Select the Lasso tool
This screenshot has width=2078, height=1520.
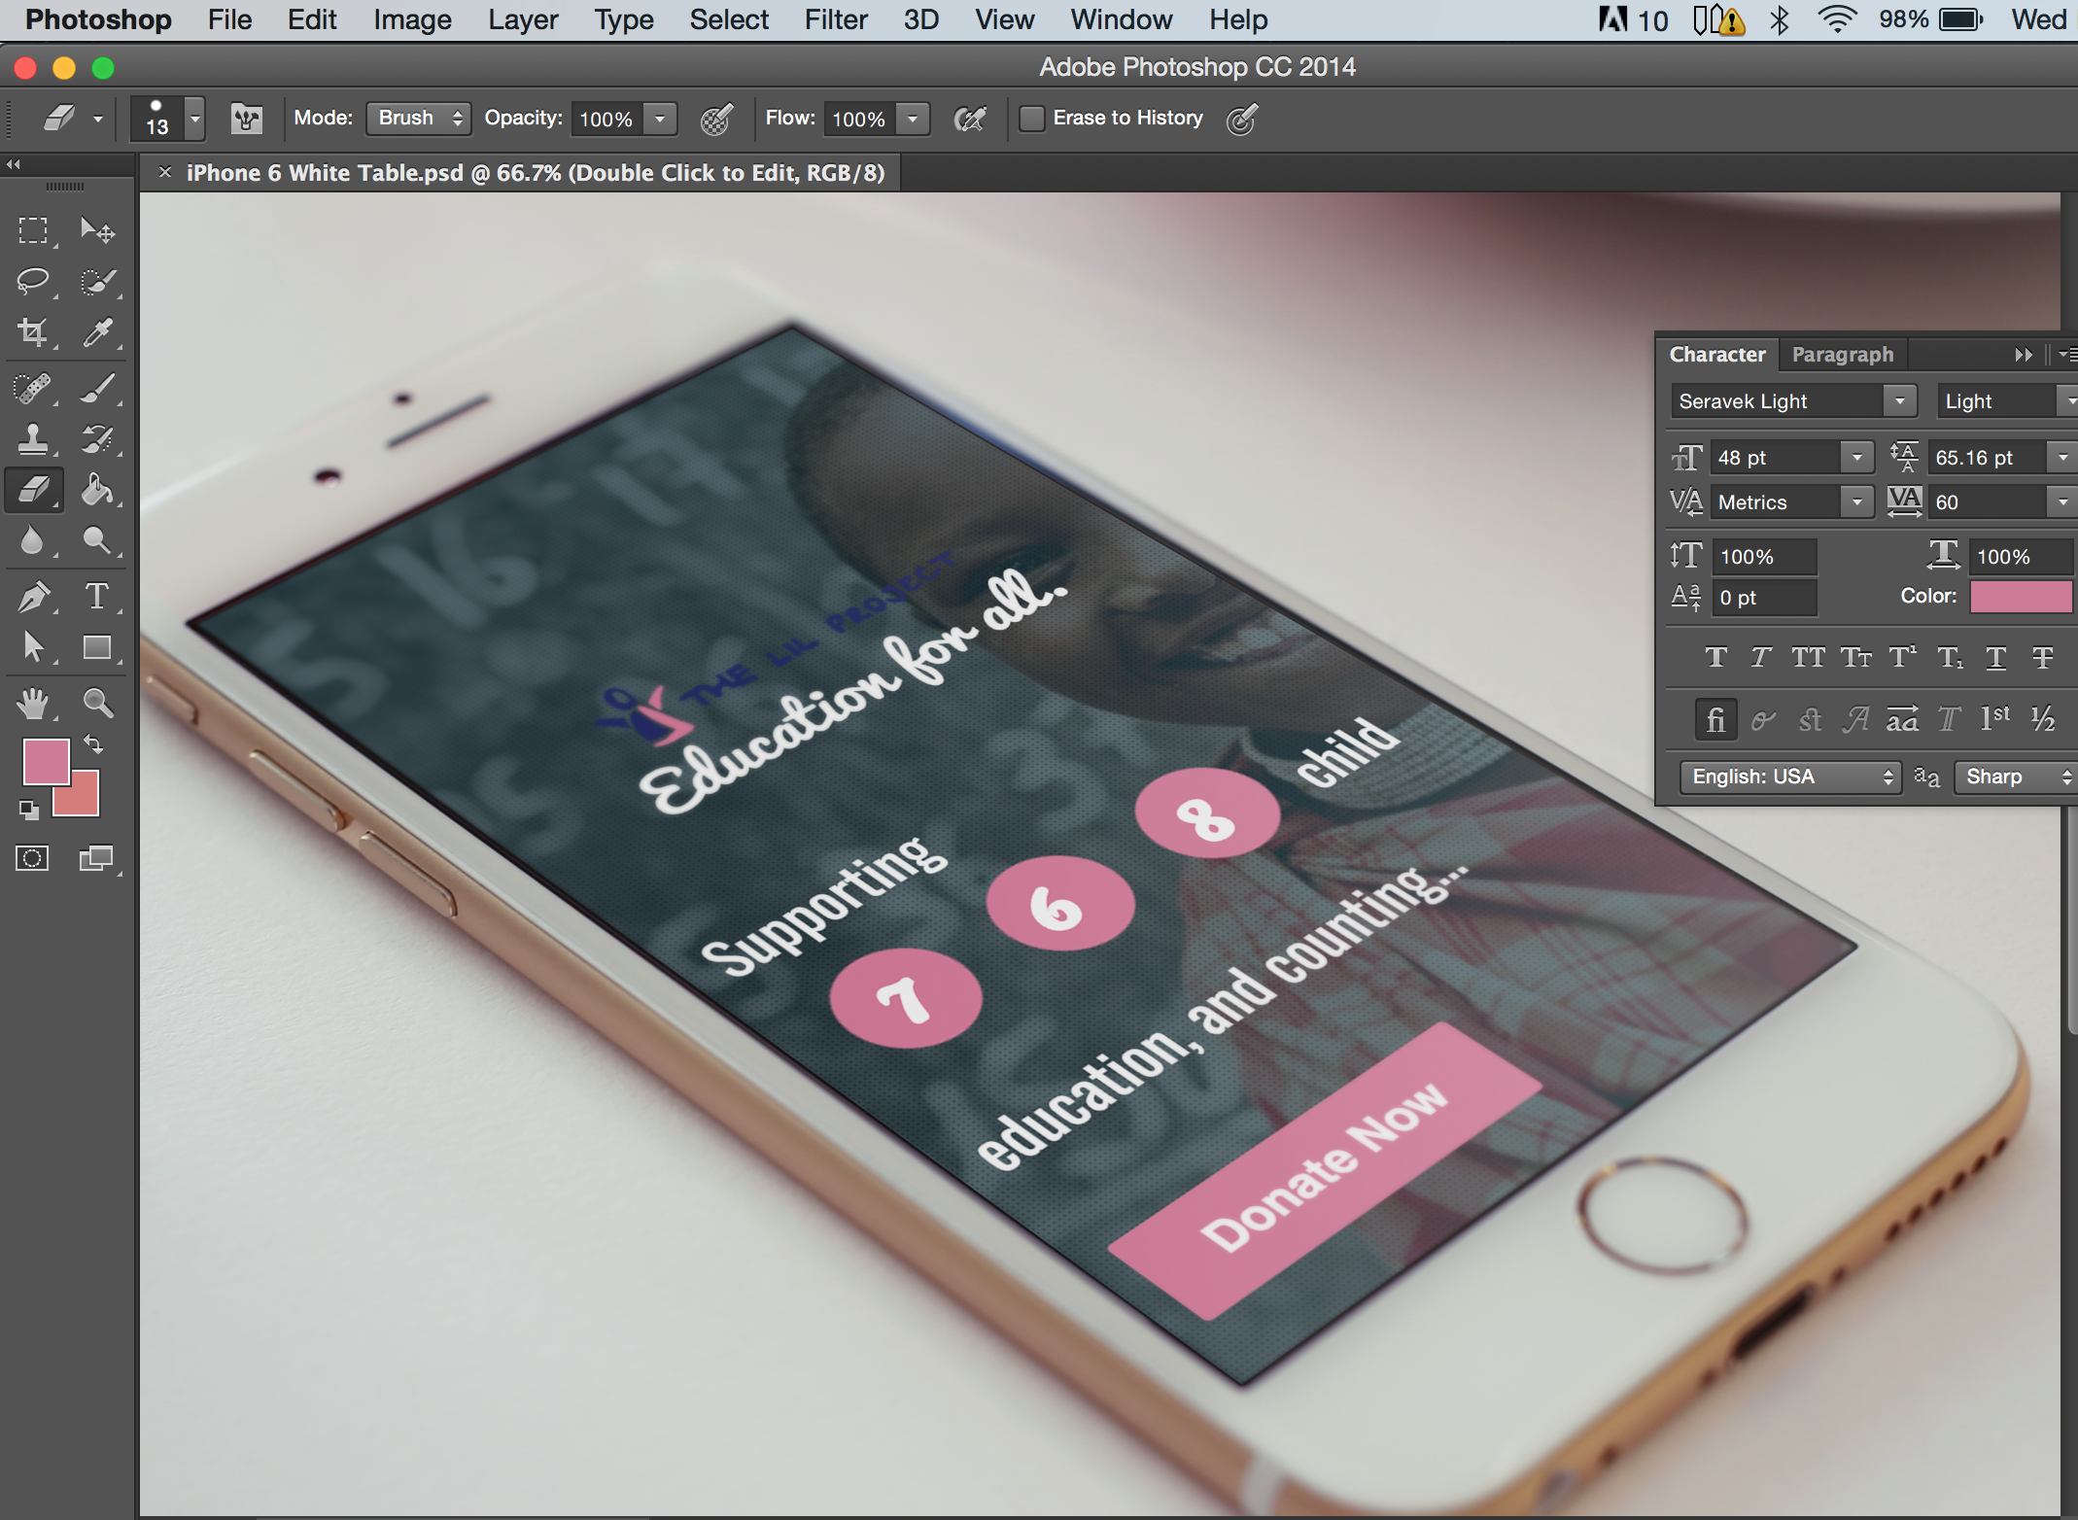tap(34, 282)
